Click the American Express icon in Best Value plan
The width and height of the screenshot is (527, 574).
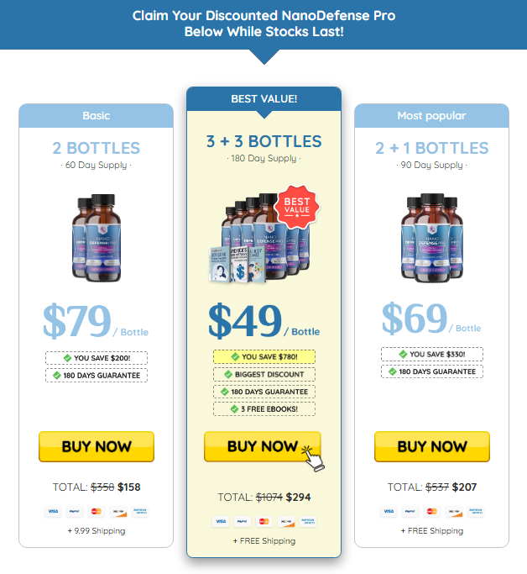tap(308, 521)
